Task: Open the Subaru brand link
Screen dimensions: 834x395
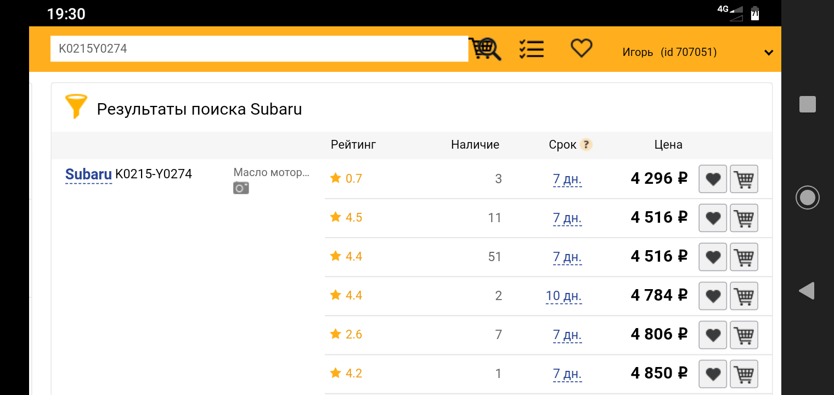Action: (88, 174)
